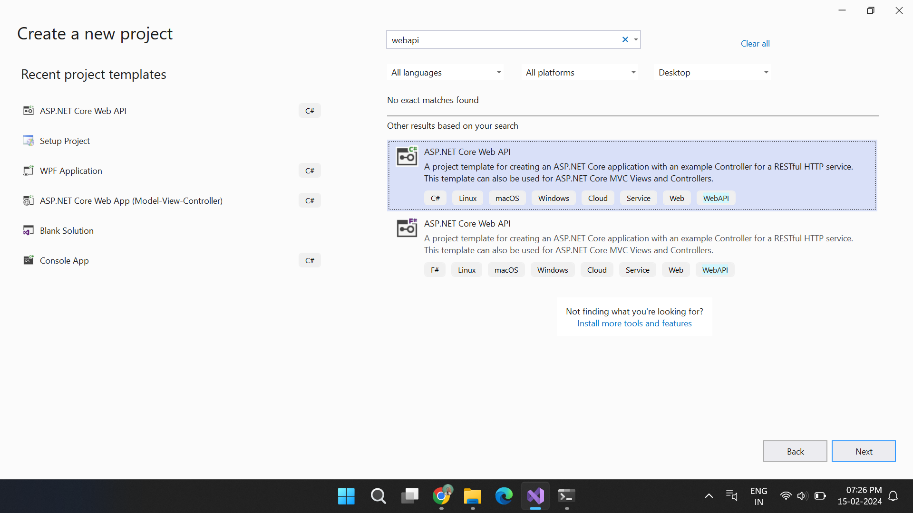Expand the All languages dropdown
Screen dimensions: 913x513
[x=446, y=73]
